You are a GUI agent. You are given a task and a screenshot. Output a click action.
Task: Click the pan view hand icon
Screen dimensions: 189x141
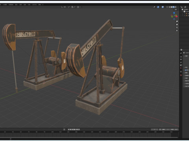coord(177,24)
